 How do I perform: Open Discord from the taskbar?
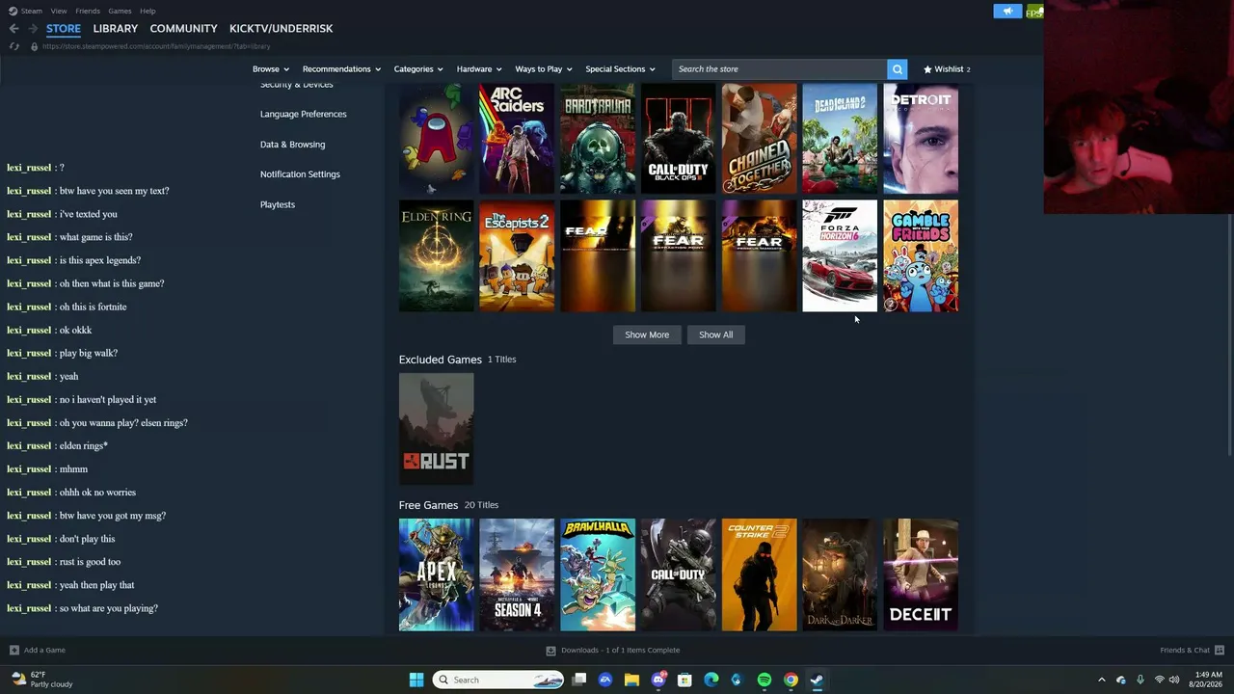coord(658,680)
